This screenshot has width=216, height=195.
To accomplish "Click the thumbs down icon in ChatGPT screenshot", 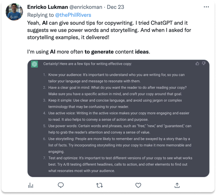I will tap(204, 63).
